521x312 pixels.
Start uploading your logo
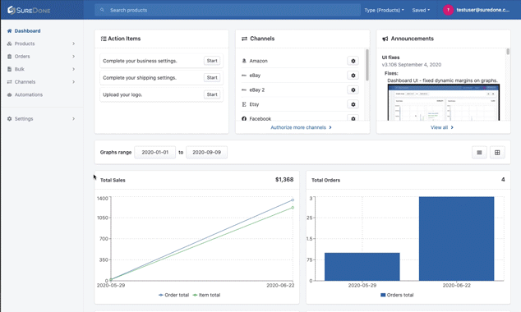coord(212,94)
